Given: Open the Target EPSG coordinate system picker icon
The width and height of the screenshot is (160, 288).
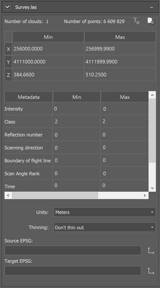Looking at the screenshot, I should point(151,271).
